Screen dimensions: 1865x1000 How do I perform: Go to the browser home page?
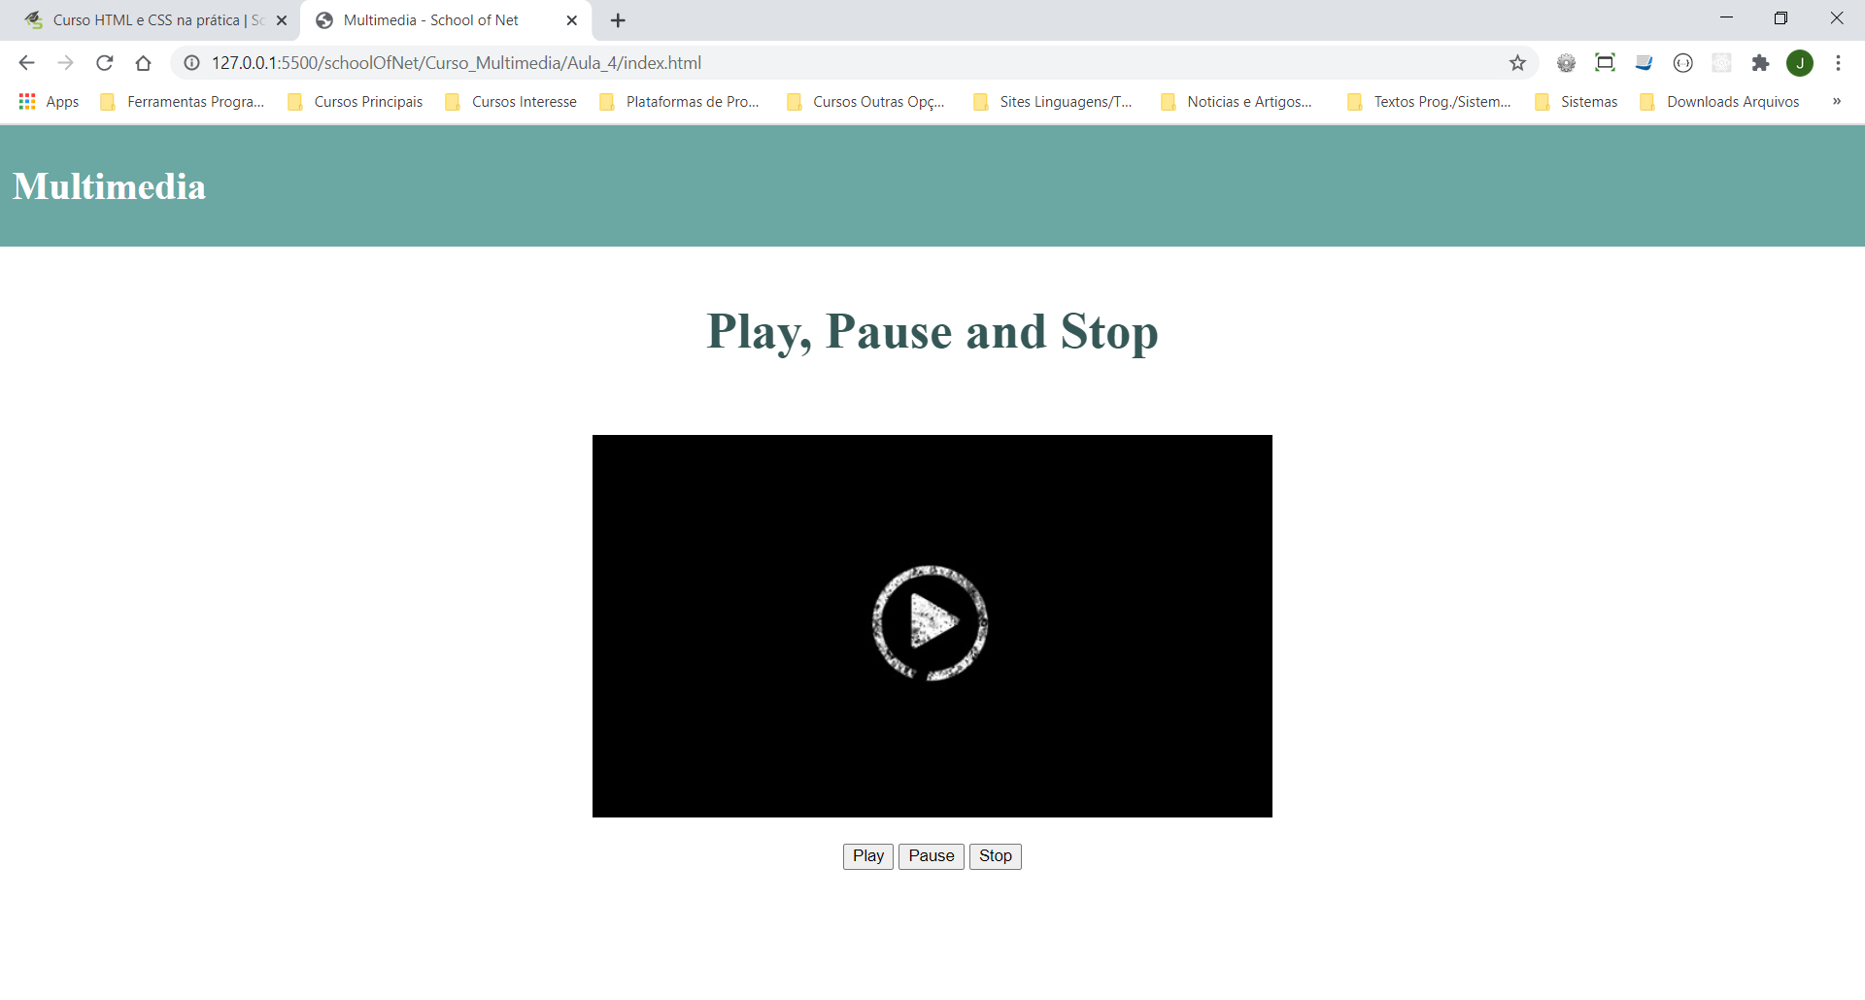point(144,63)
